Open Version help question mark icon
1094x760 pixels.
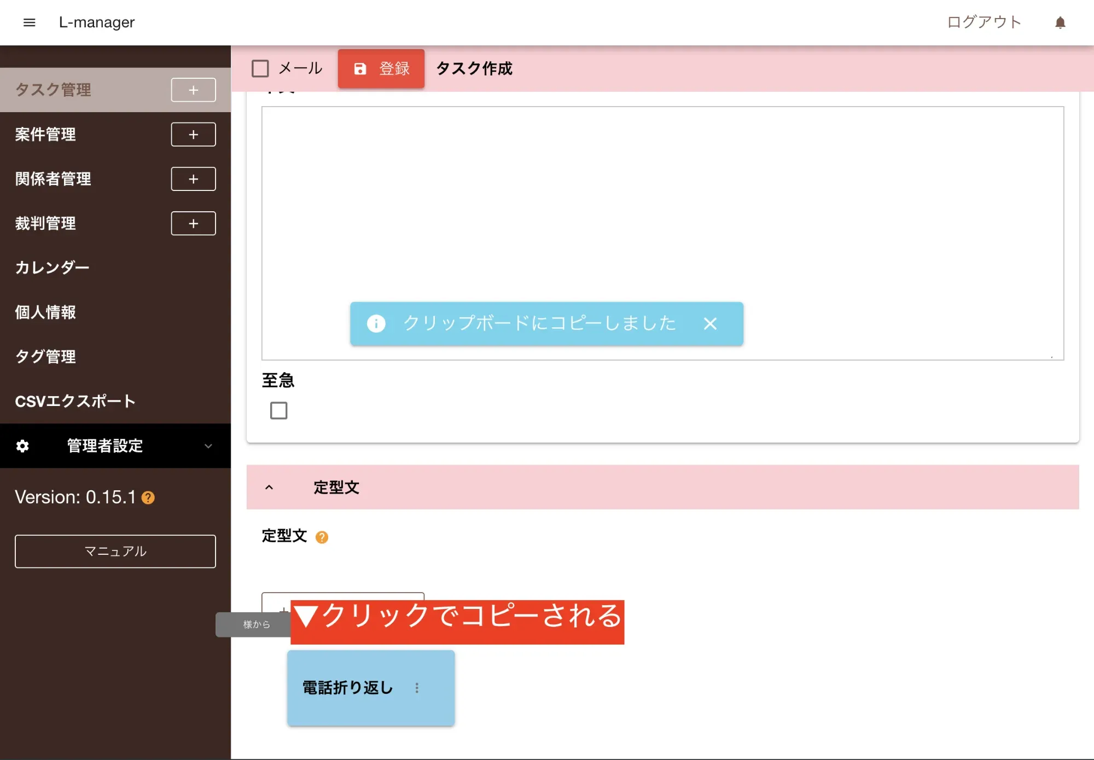(x=148, y=498)
